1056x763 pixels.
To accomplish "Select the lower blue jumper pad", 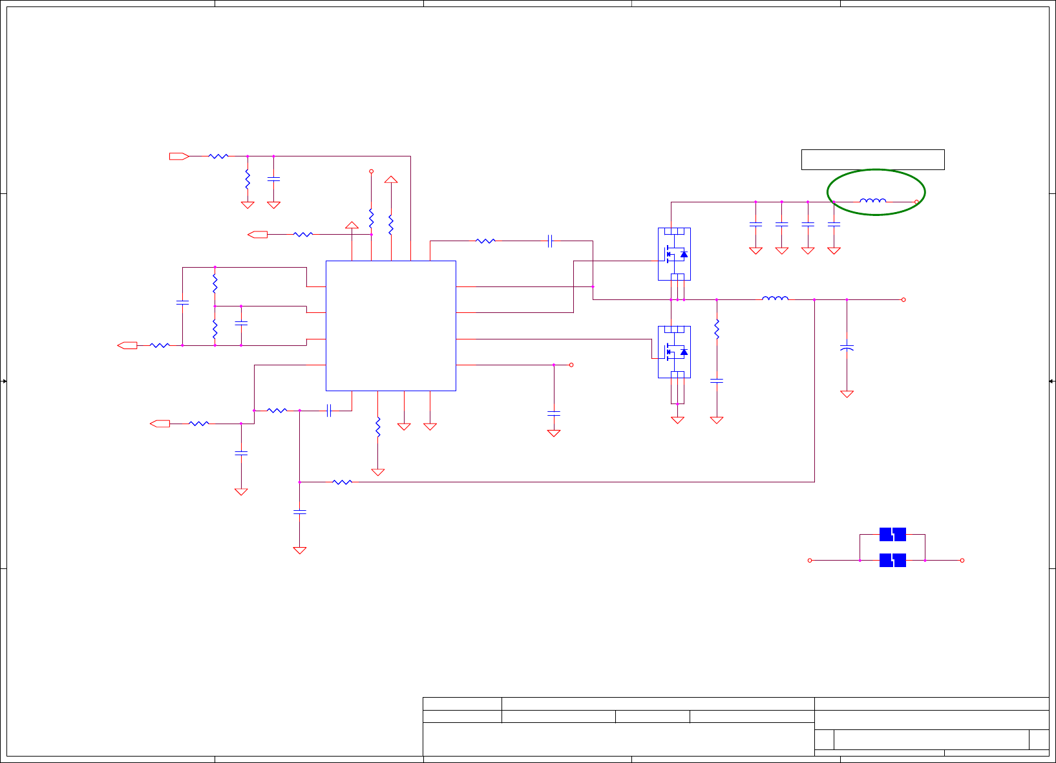I will tap(892, 560).
